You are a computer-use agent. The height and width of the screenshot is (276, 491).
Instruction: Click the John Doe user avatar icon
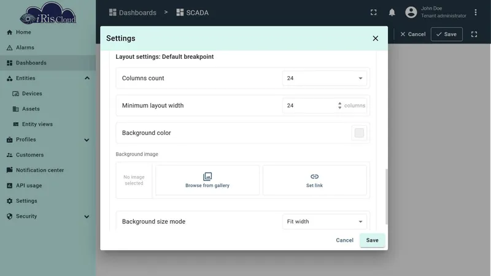pyautogui.click(x=411, y=12)
